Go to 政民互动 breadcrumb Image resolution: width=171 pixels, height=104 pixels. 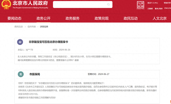[19, 27]
